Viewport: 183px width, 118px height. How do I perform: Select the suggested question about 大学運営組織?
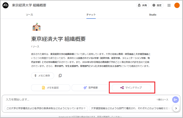131,108
